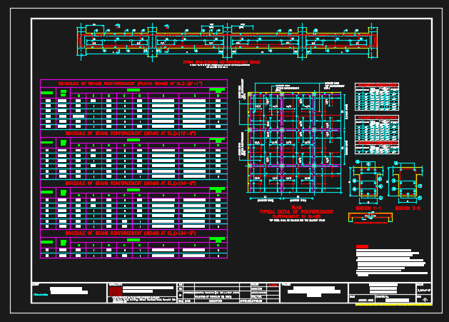Image resolution: width=449 pixels, height=322 pixels.
Task: Select the long beam section at top
Action: (x=228, y=41)
